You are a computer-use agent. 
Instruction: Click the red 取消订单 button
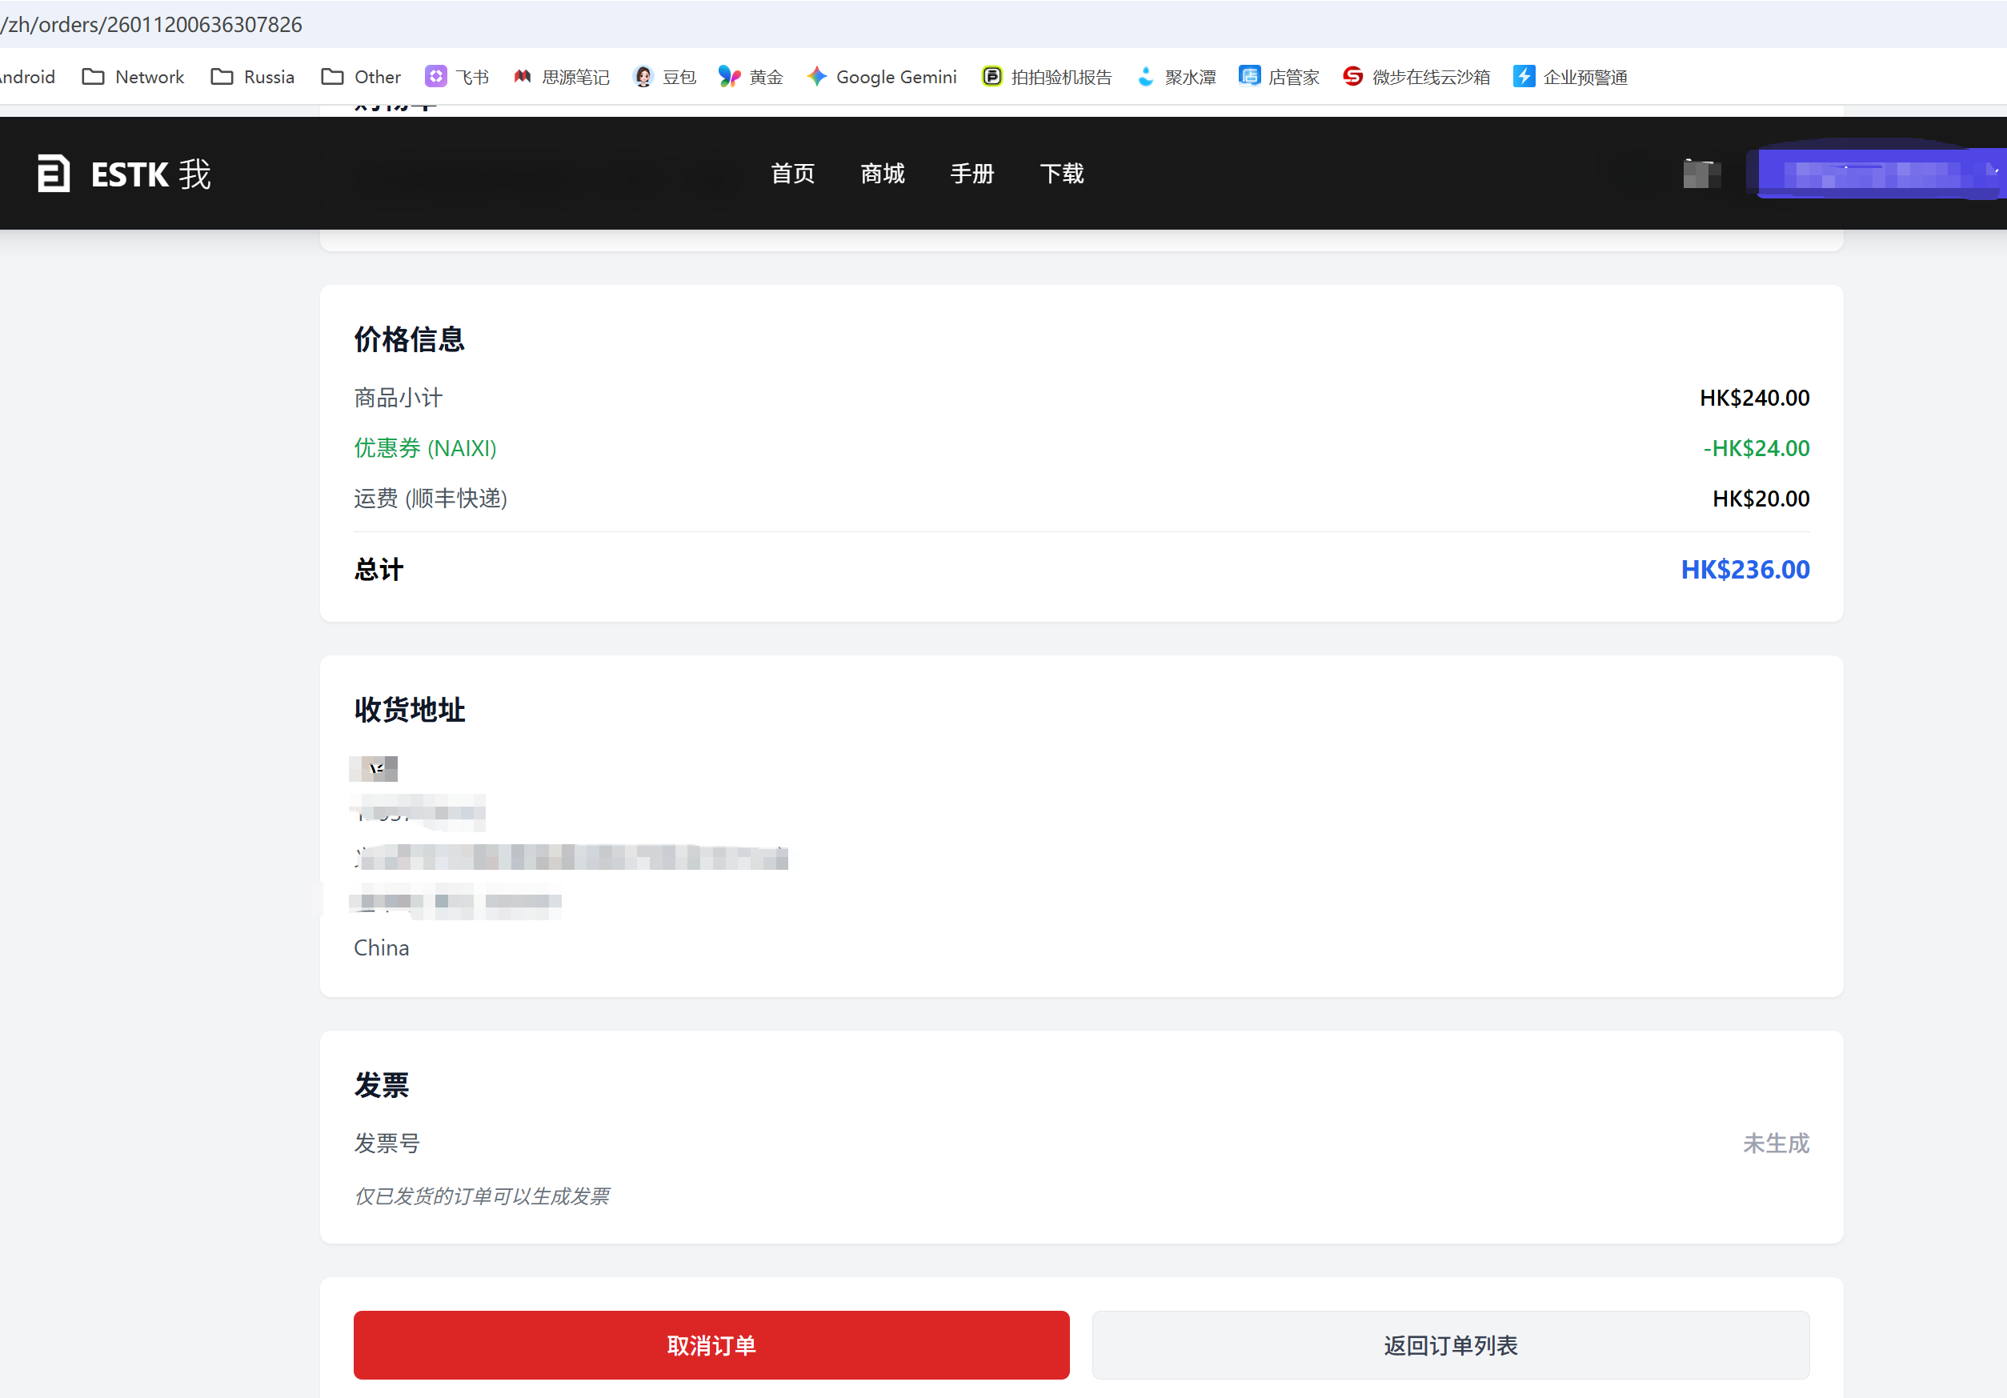(x=711, y=1344)
